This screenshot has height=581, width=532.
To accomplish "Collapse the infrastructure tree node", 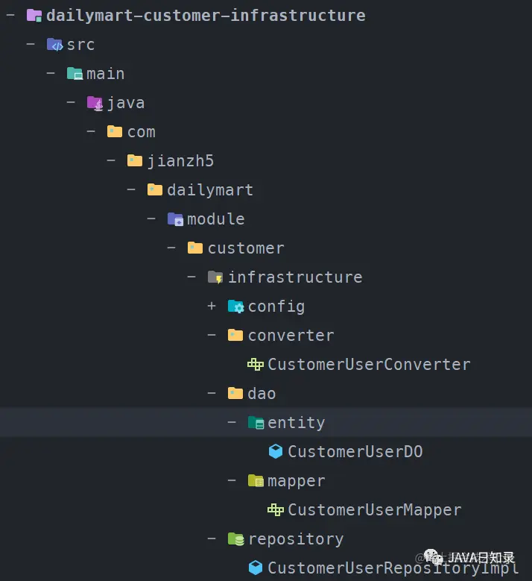I will pos(191,277).
